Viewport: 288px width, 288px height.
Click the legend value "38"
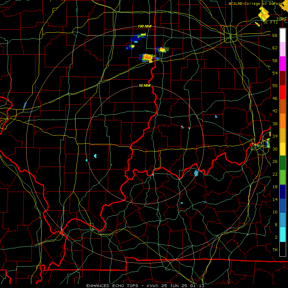coord(275,124)
